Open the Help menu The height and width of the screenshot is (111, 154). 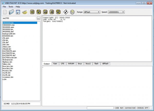[x=18, y=7]
